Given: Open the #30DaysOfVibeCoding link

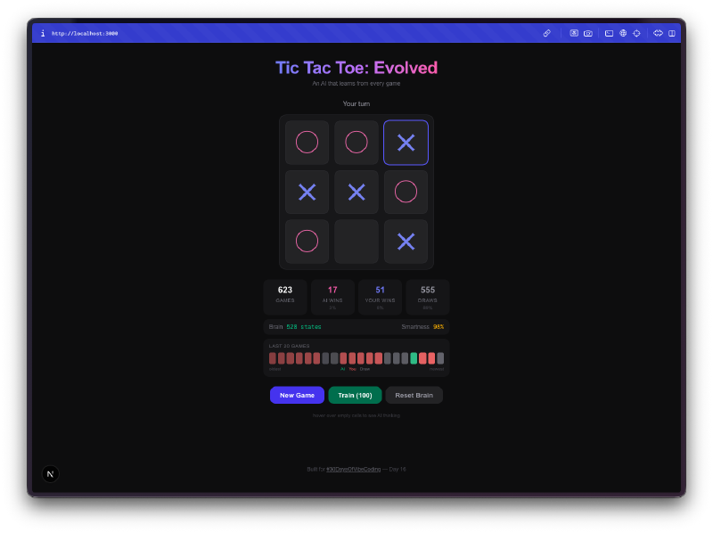Looking at the screenshot, I should (354, 469).
